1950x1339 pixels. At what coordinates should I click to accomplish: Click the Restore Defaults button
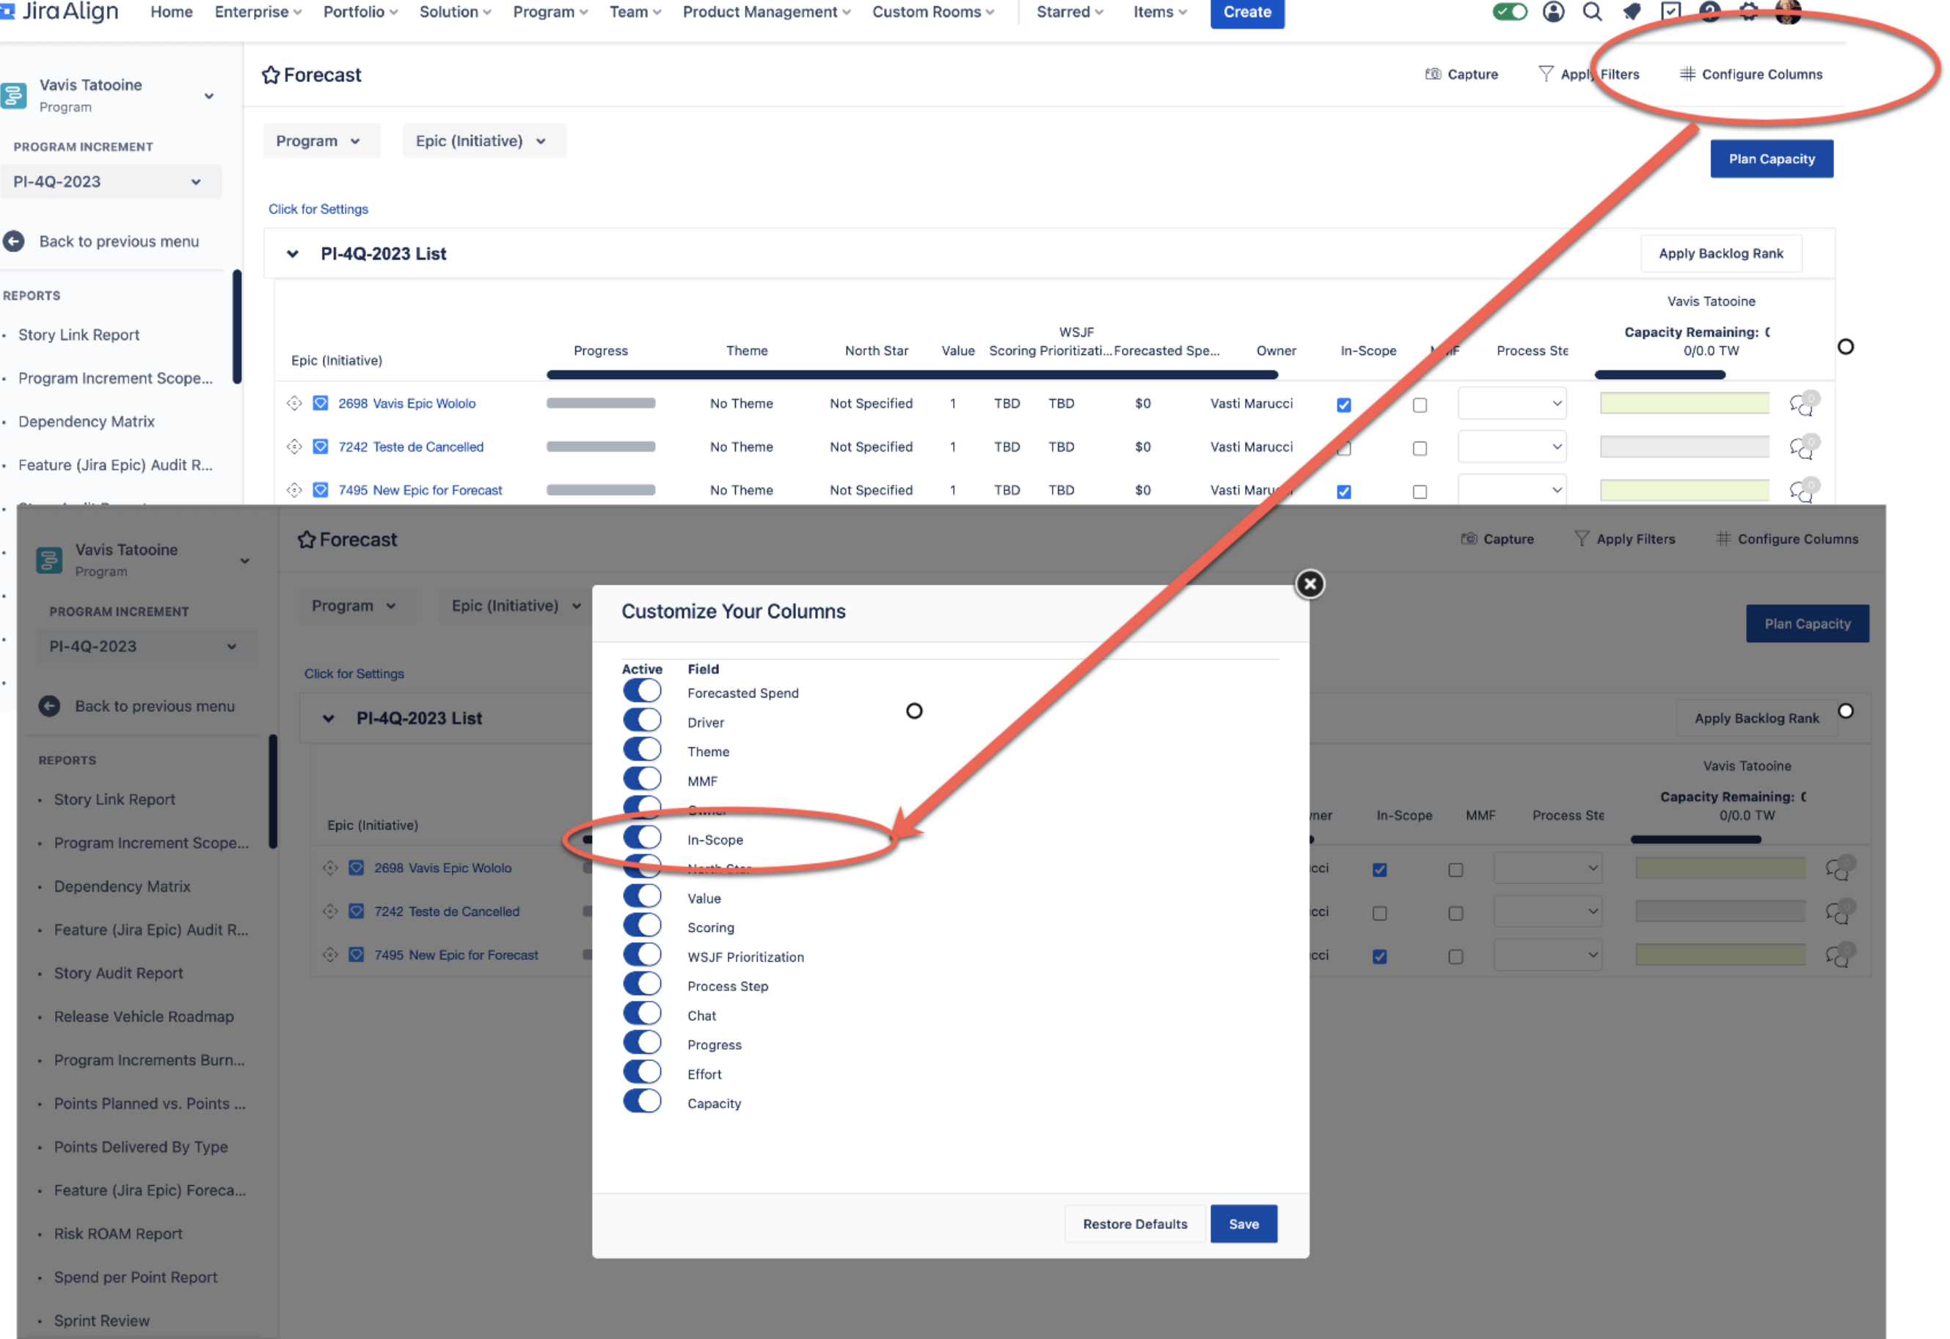pyautogui.click(x=1134, y=1224)
